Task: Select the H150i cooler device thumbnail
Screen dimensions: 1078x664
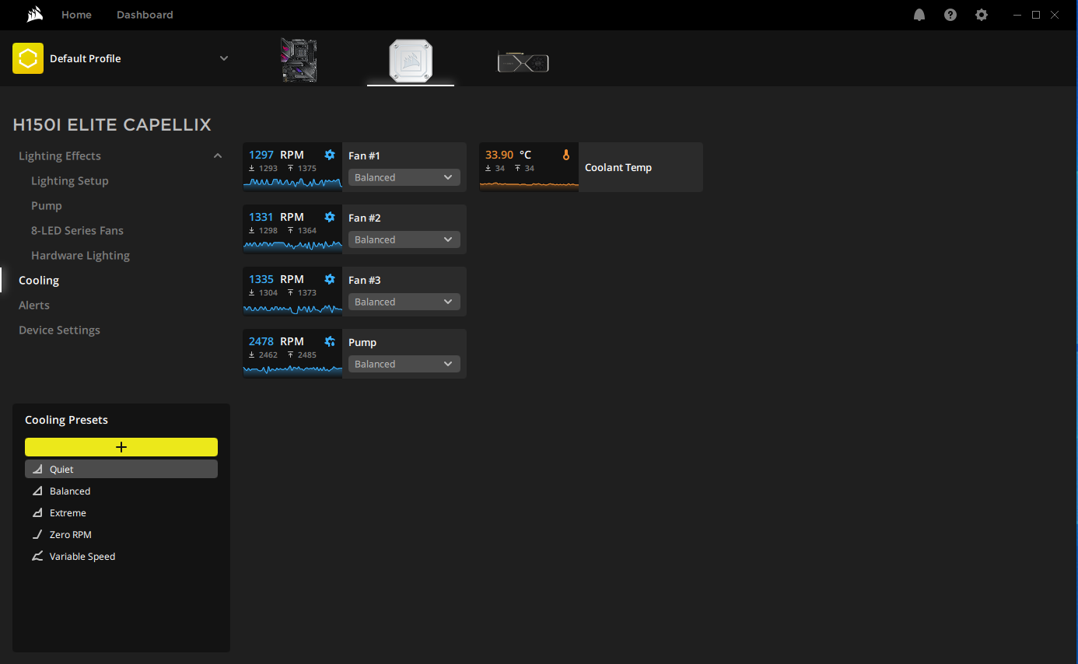Action: 411,61
